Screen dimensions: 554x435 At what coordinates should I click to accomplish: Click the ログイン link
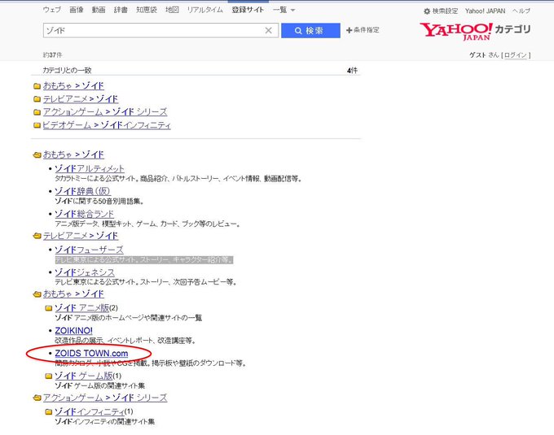coord(516,55)
